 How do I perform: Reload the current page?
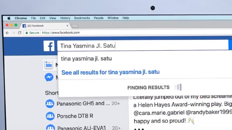[x=20, y=33]
